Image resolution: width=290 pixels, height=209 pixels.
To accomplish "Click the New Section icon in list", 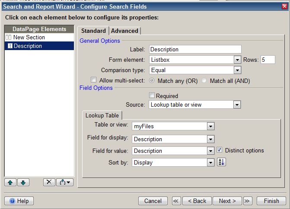I will pos(8,37).
